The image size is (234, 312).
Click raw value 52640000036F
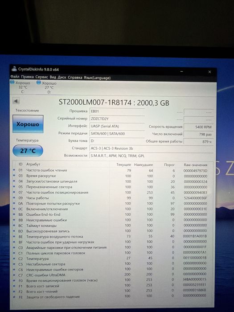point(195,198)
